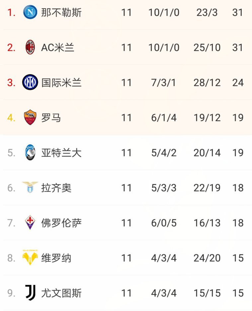Select team name 国际米兰
252x311 pixels.
tap(61, 83)
